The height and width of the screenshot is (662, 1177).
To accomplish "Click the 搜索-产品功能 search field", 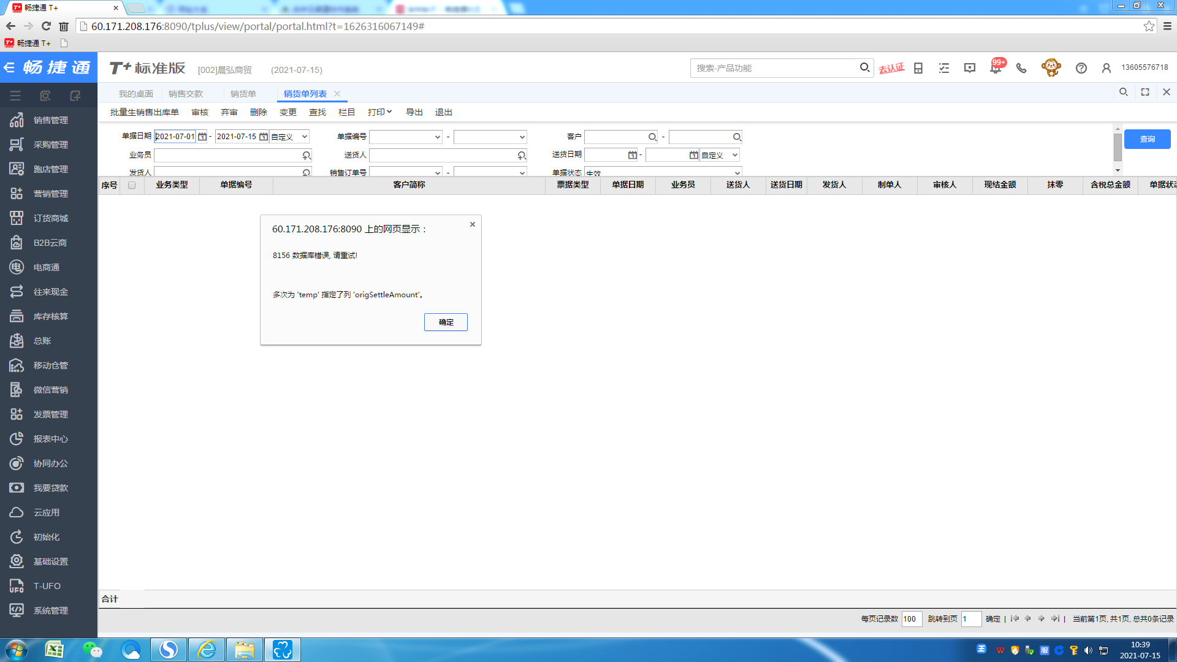I will (x=775, y=68).
